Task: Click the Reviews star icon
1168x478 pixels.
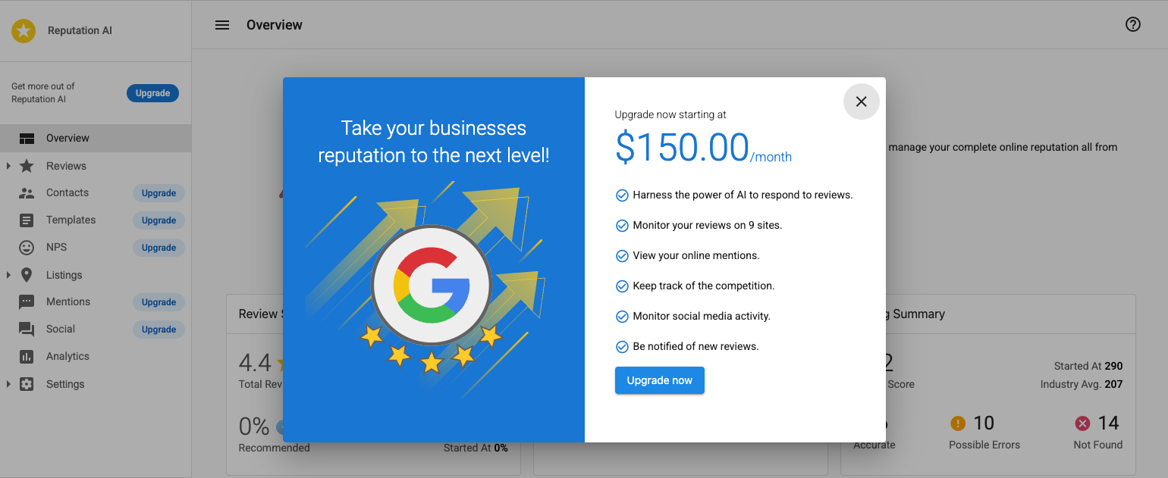Action: point(27,166)
